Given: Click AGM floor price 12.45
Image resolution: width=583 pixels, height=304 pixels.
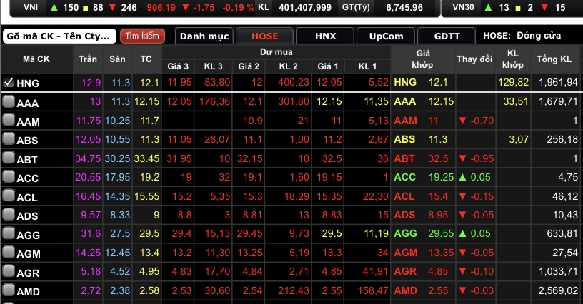Looking at the screenshot, I should 117,253.
